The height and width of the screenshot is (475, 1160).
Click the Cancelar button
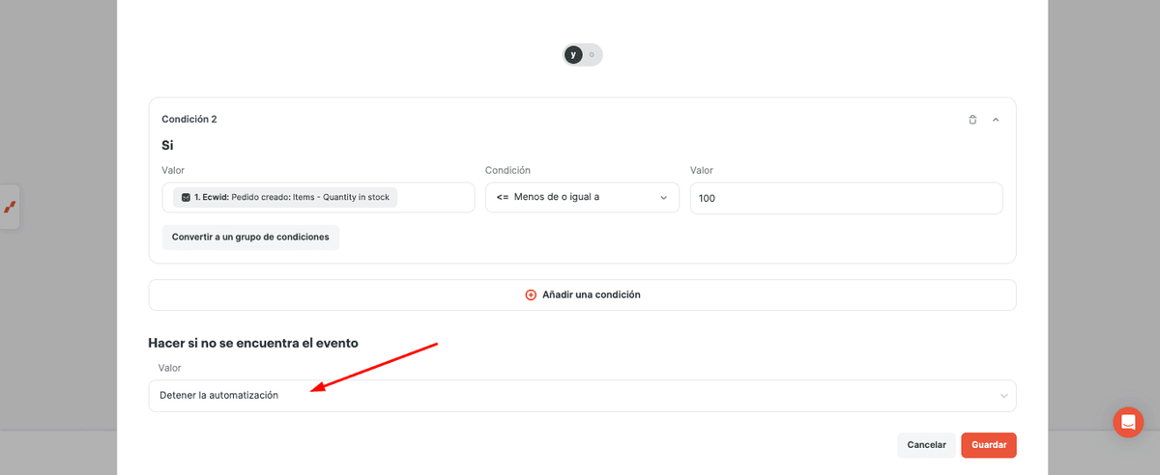pyautogui.click(x=926, y=445)
